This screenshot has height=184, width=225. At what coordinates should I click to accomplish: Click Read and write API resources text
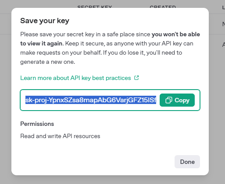pyautogui.click(x=60, y=136)
